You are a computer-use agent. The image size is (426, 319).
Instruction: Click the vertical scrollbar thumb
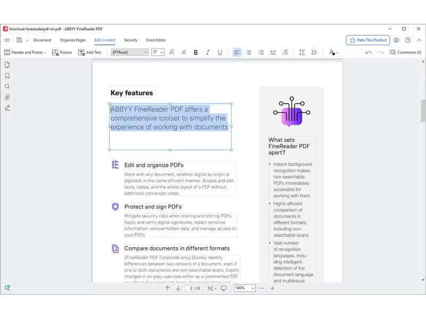[x=423, y=111]
